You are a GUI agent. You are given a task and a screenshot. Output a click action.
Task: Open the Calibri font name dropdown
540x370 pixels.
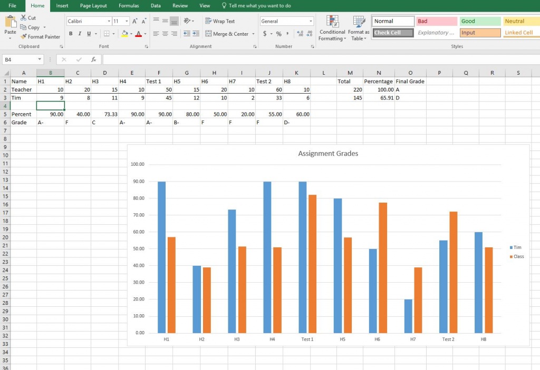pyautogui.click(x=109, y=21)
